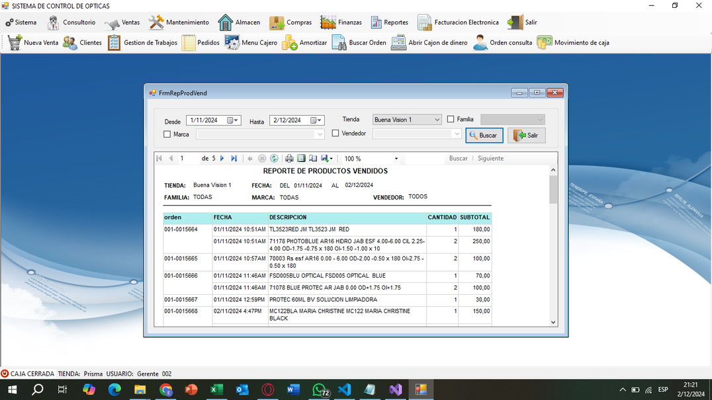Expand the disabled Familia combo box

click(x=540, y=120)
